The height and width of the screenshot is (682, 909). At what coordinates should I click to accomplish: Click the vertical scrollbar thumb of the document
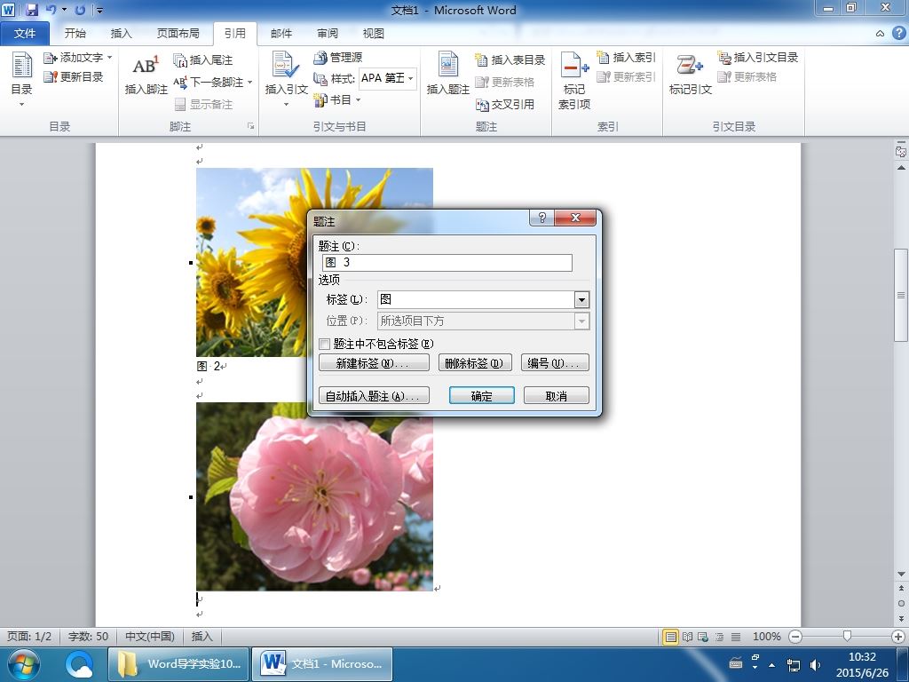coord(901,295)
